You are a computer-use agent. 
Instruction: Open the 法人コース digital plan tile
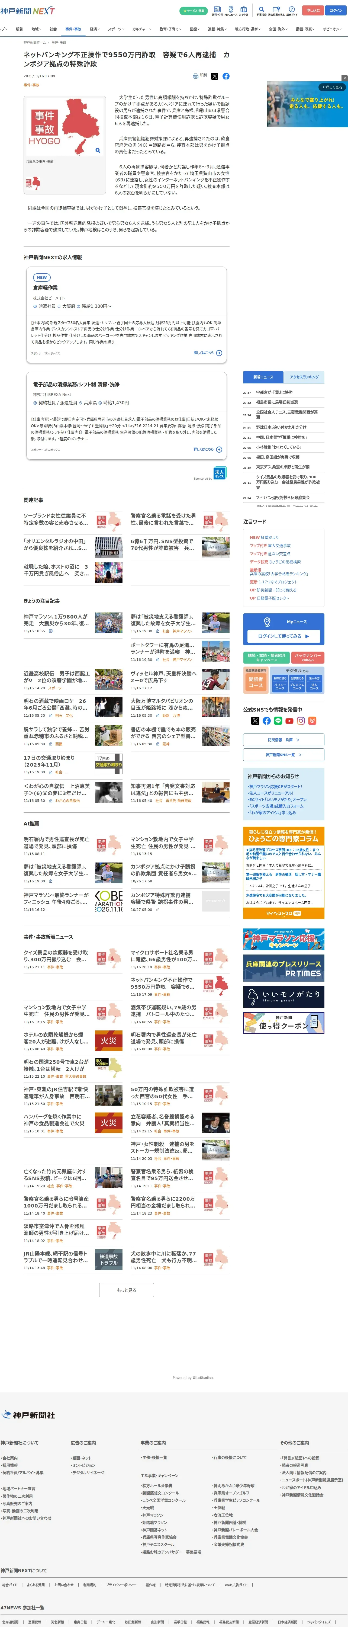(x=314, y=683)
